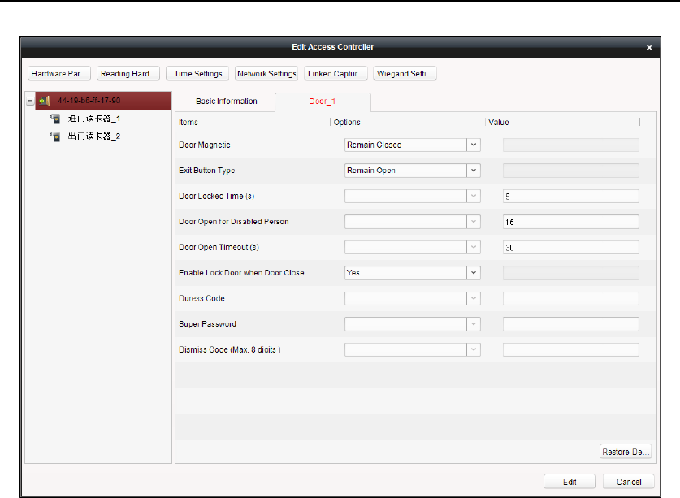Viewport: 680px width, 498px height.
Task: Click the Edit button
Action: 570,482
